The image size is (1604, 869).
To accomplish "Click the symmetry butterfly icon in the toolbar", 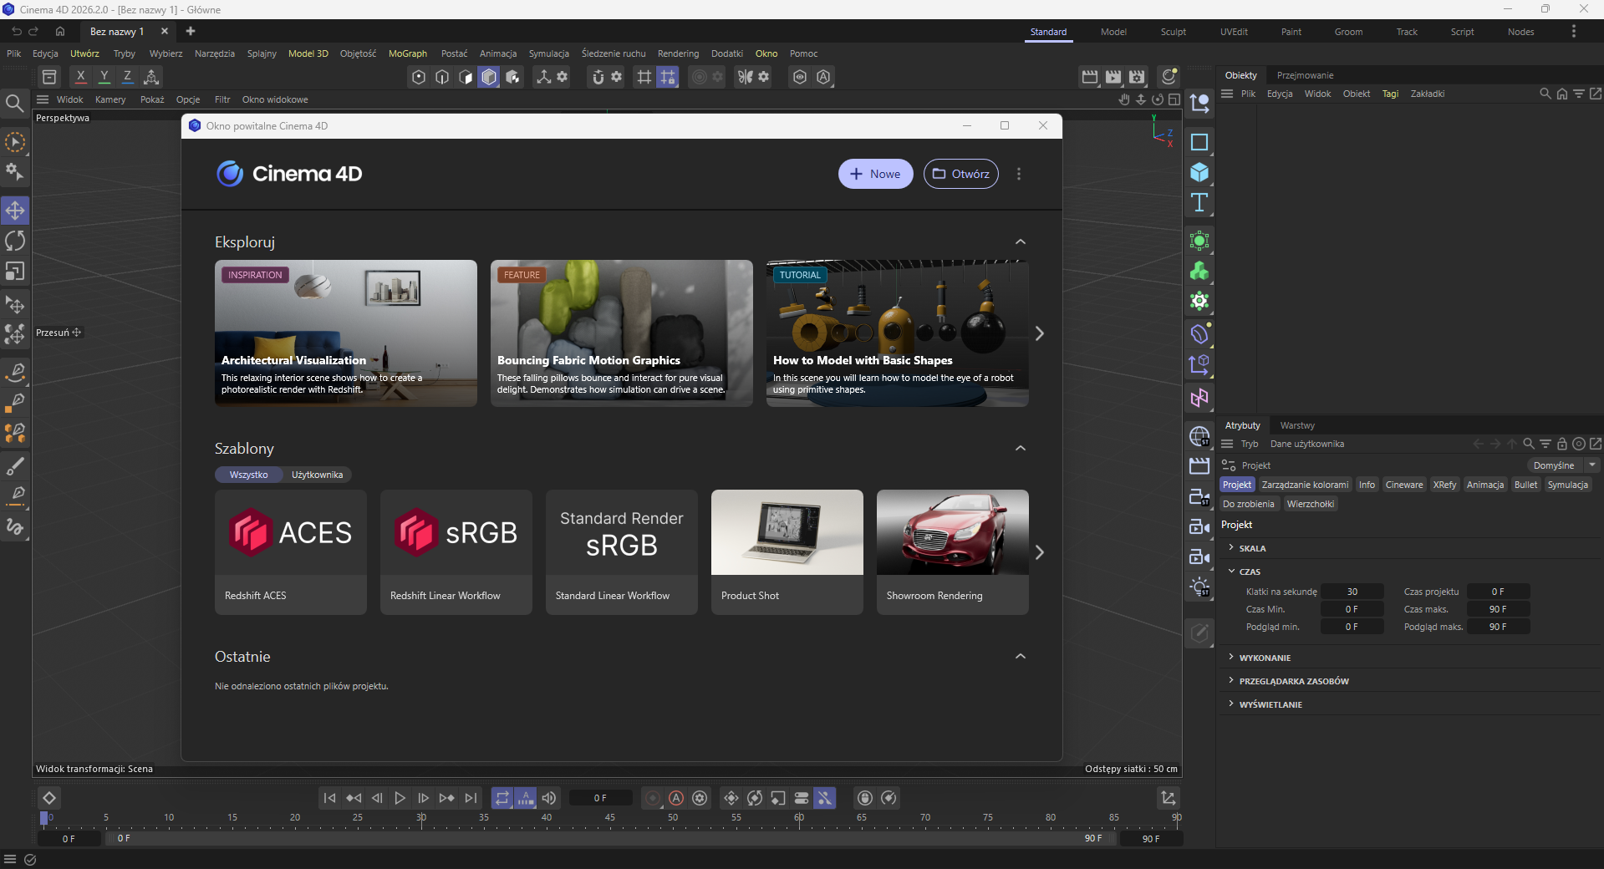I will pos(745,77).
